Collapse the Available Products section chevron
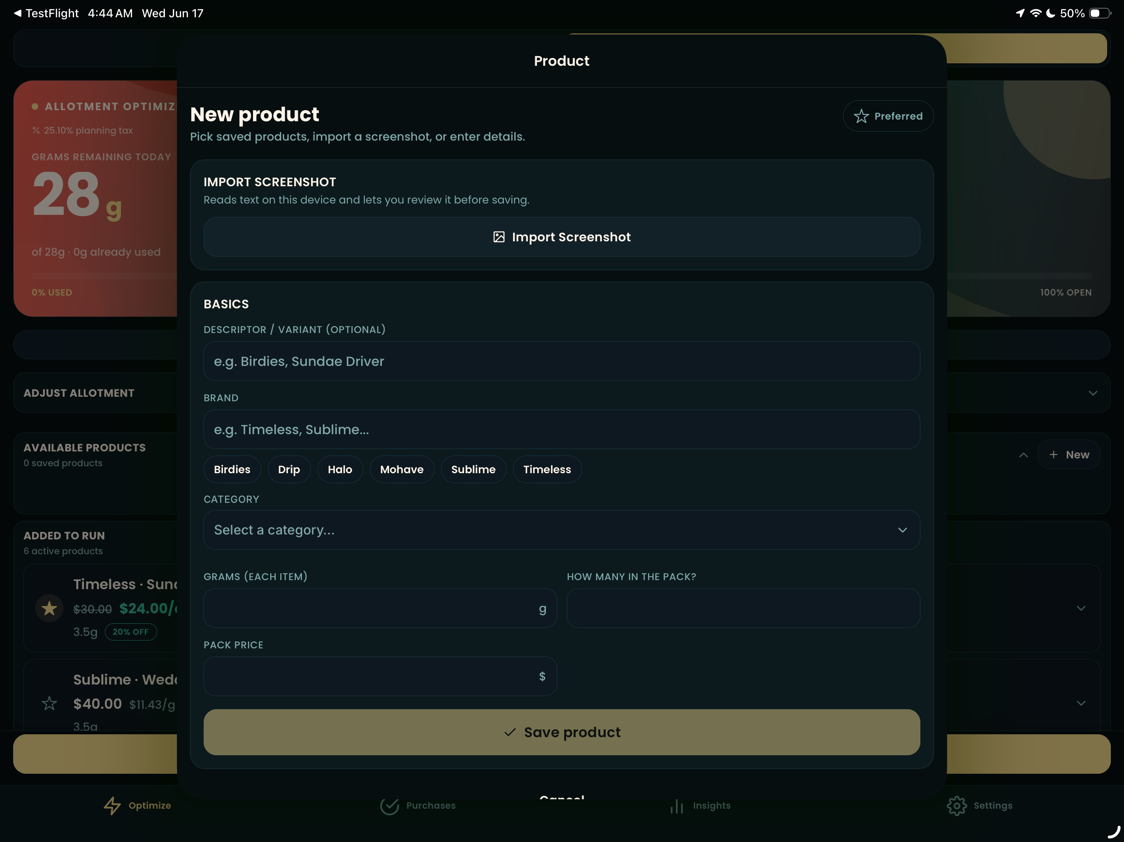Viewport: 1124px width, 842px height. 1023,455
